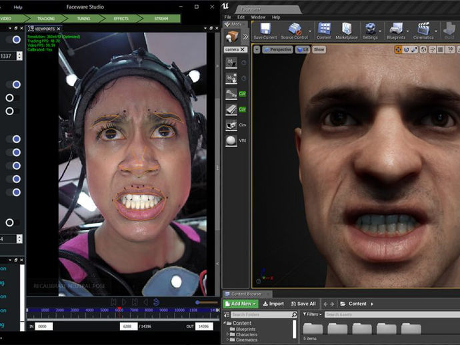Viewport: 460px width, 345px height.
Task: Toggle the loop playback icon
Action: [x=157, y=302]
